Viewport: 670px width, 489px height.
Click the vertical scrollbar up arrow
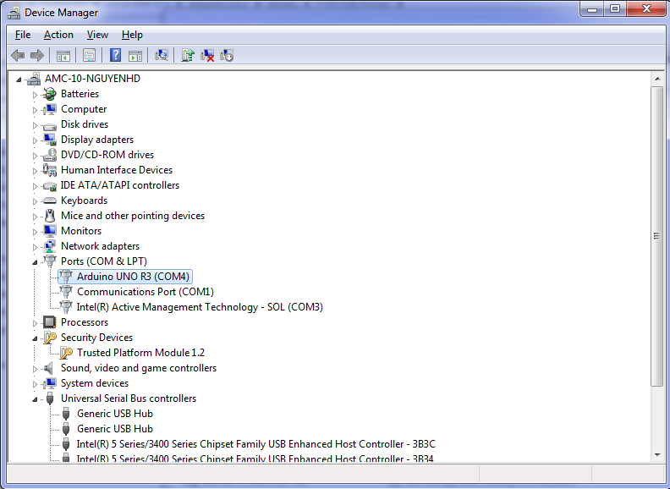point(657,79)
